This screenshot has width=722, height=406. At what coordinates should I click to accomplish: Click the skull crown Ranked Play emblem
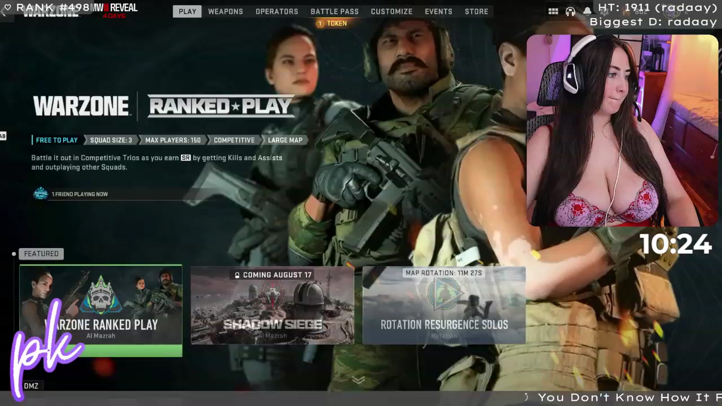coord(100,295)
